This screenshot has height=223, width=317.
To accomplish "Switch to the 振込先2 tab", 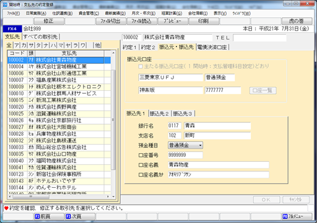I will click(x=159, y=114).
